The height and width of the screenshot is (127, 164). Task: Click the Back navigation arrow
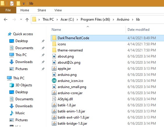pyautogui.click(x=6, y=19)
